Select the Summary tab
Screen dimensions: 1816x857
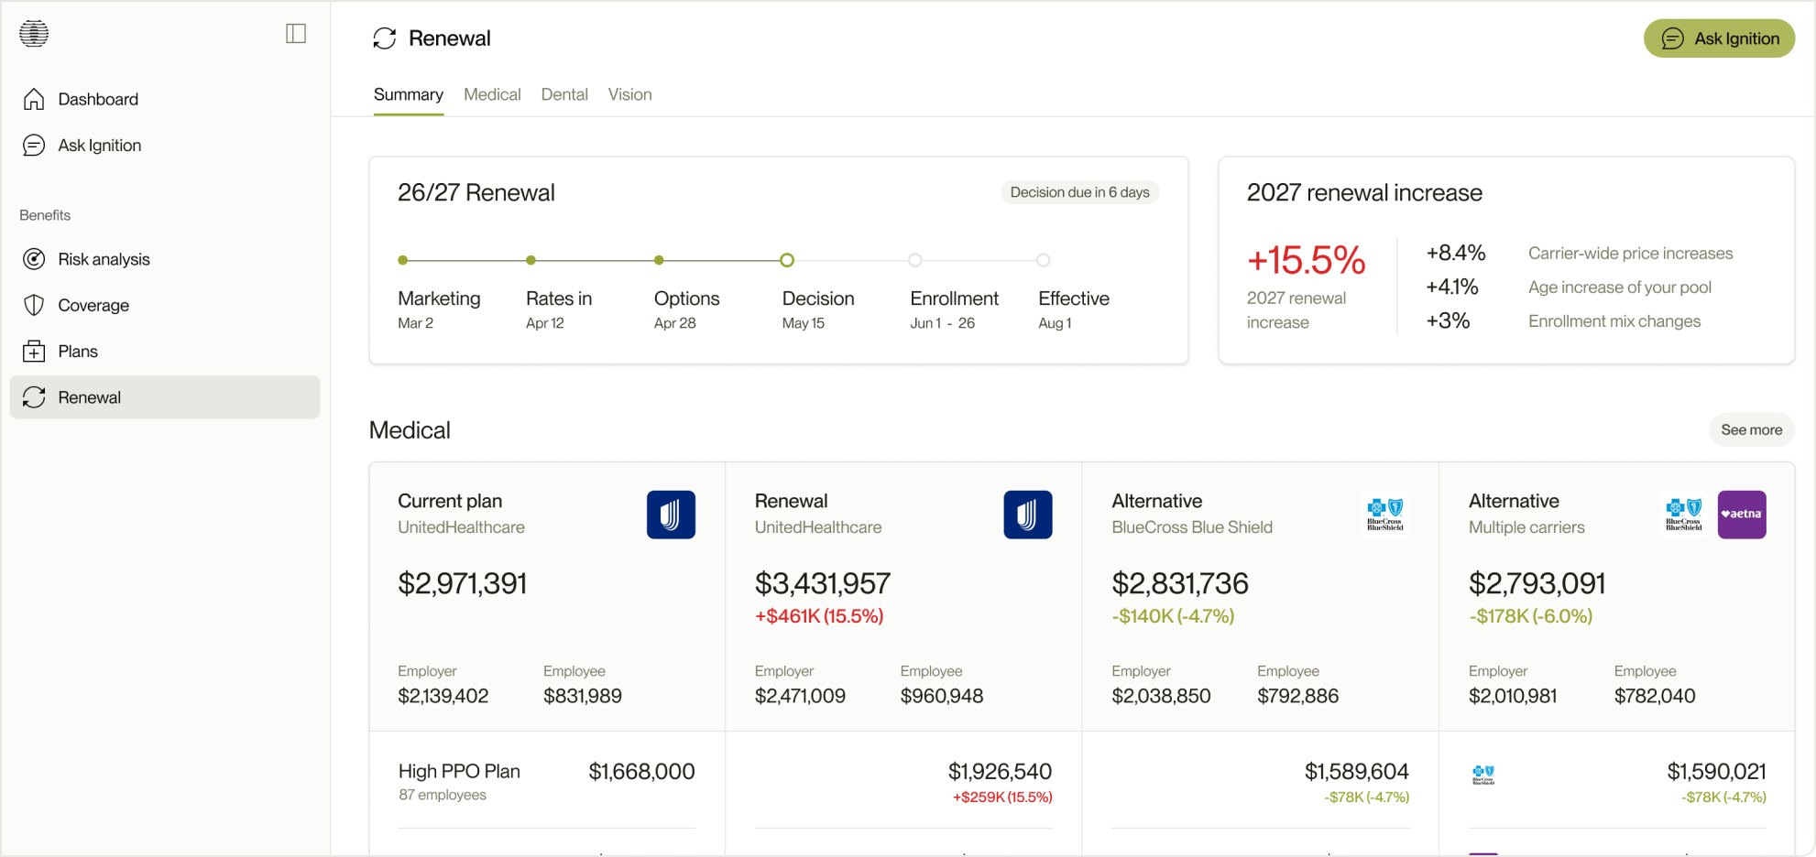(409, 94)
